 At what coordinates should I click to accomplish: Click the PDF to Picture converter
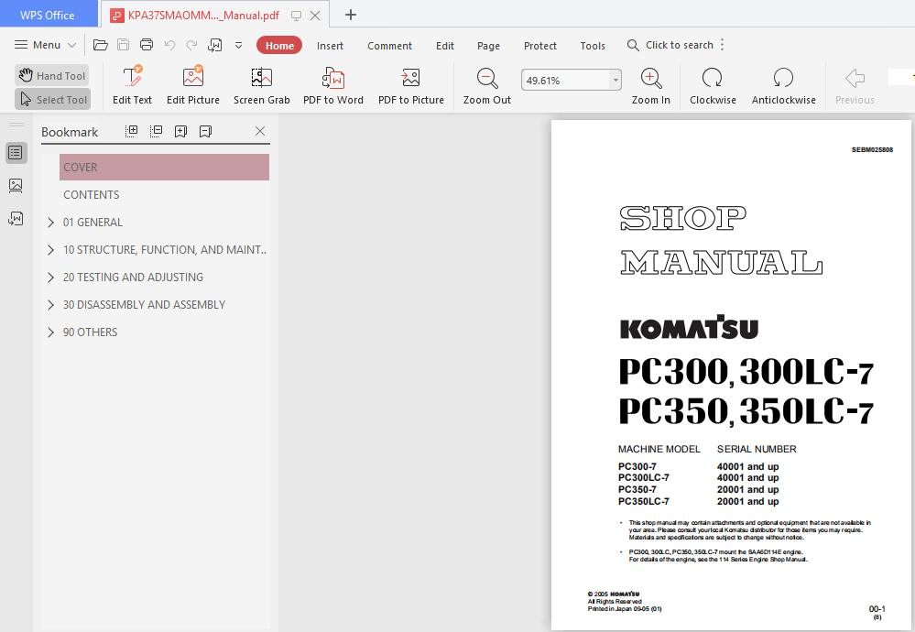click(411, 85)
